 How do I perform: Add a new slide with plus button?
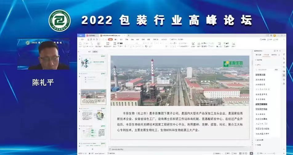[93, 149]
